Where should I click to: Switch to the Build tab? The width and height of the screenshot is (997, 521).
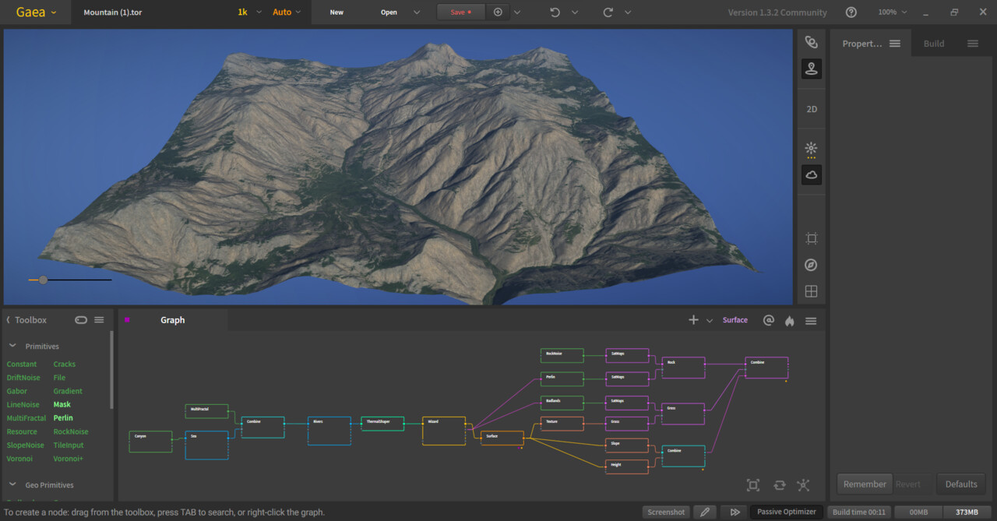[x=934, y=43]
